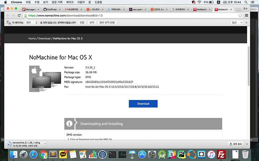Close the downloads bar
This screenshot has height=161, width=259.
pyautogui.click(x=247, y=144)
